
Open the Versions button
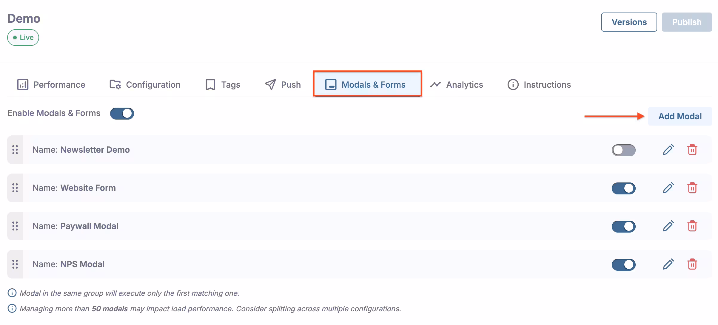[629, 22]
